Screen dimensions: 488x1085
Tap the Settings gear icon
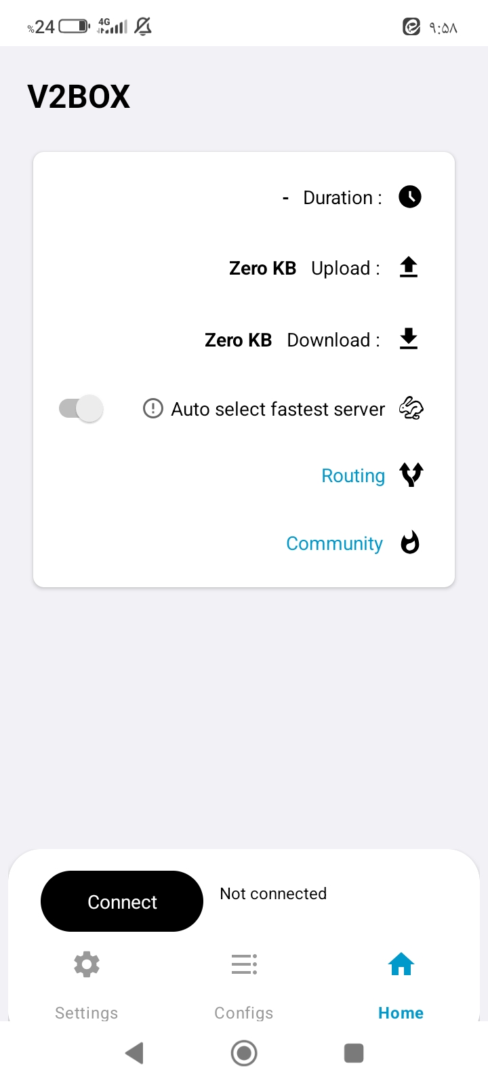[87, 964]
